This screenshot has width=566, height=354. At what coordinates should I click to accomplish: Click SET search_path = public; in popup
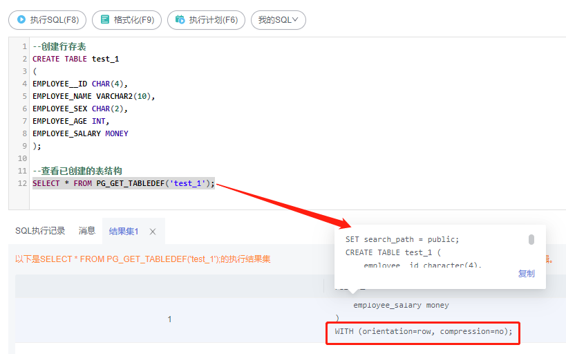coord(402,239)
